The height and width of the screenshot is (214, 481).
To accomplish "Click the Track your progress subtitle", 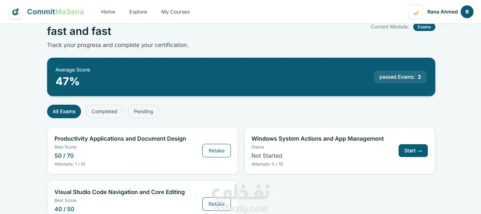I will point(118,45).
